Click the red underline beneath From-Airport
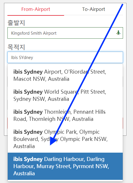Screen dimensions: 133x183 click(x=36, y=15)
